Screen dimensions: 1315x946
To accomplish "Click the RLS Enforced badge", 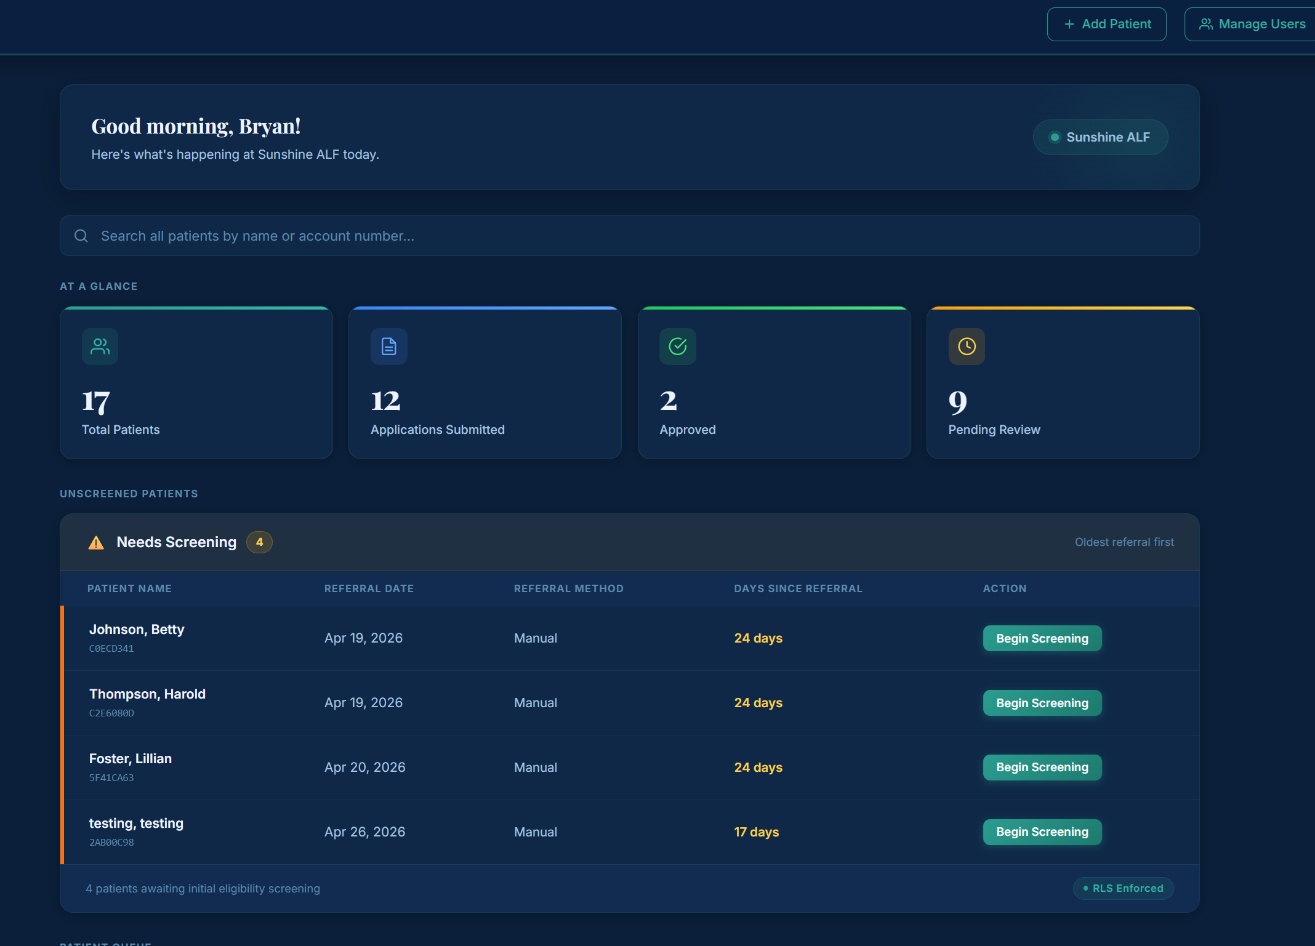I will (1124, 888).
